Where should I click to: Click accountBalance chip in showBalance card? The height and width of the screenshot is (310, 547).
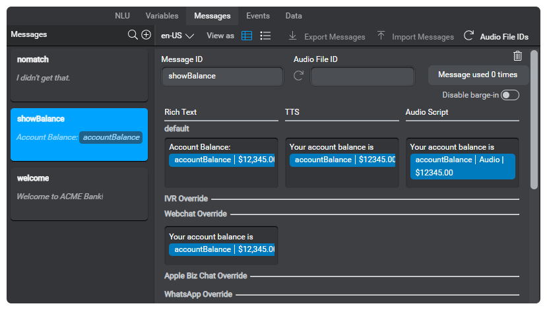coord(111,137)
